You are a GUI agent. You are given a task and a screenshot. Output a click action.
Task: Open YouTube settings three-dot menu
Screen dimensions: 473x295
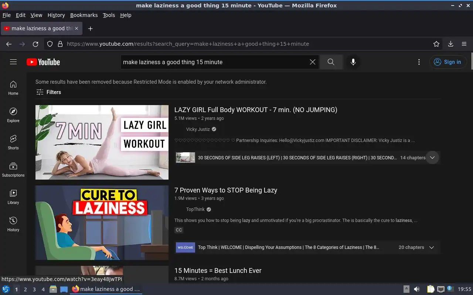point(419,62)
